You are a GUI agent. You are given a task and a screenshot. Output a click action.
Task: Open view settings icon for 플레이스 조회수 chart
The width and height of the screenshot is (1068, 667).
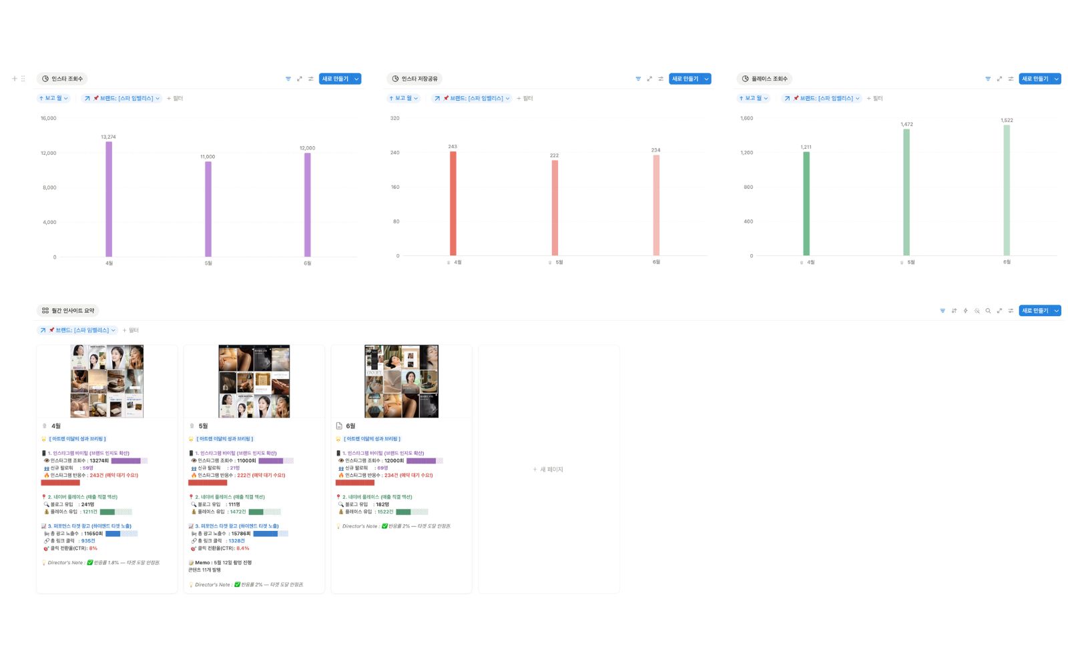tap(1011, 79)
